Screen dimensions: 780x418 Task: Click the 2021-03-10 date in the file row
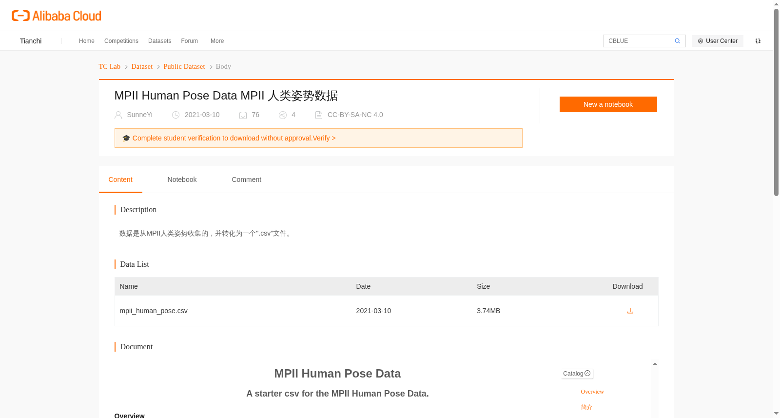tap(373, 311)
